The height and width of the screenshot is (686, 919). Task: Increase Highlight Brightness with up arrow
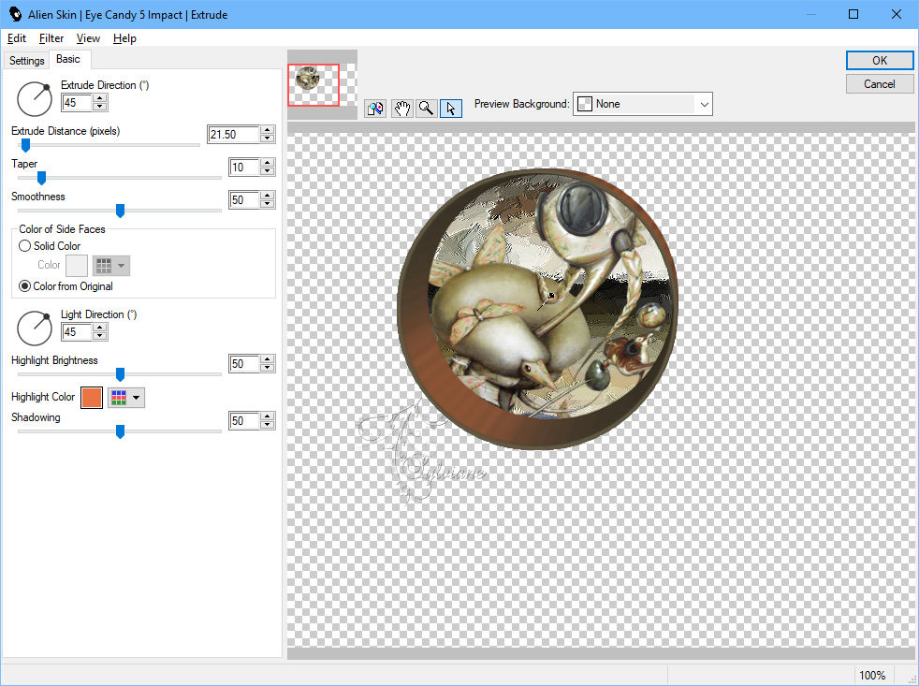point(268,359)
